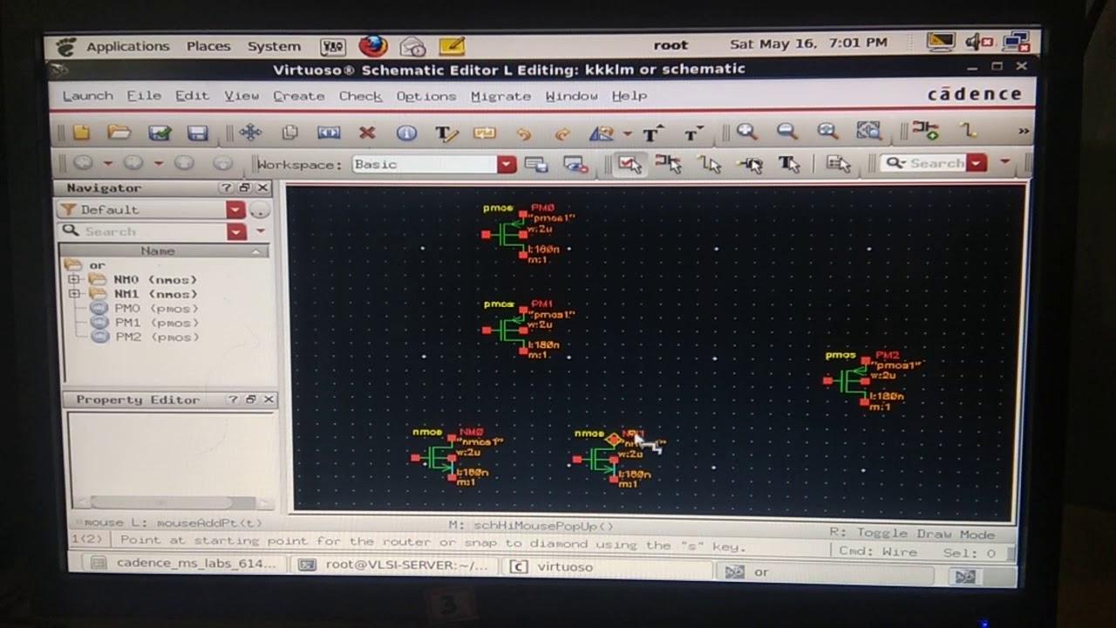Click the toolbar Search input field
This screenshot has height=628, width=1116.
click(924, 163)
